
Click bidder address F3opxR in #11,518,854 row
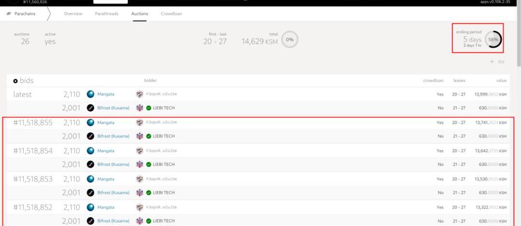[161, 151]
